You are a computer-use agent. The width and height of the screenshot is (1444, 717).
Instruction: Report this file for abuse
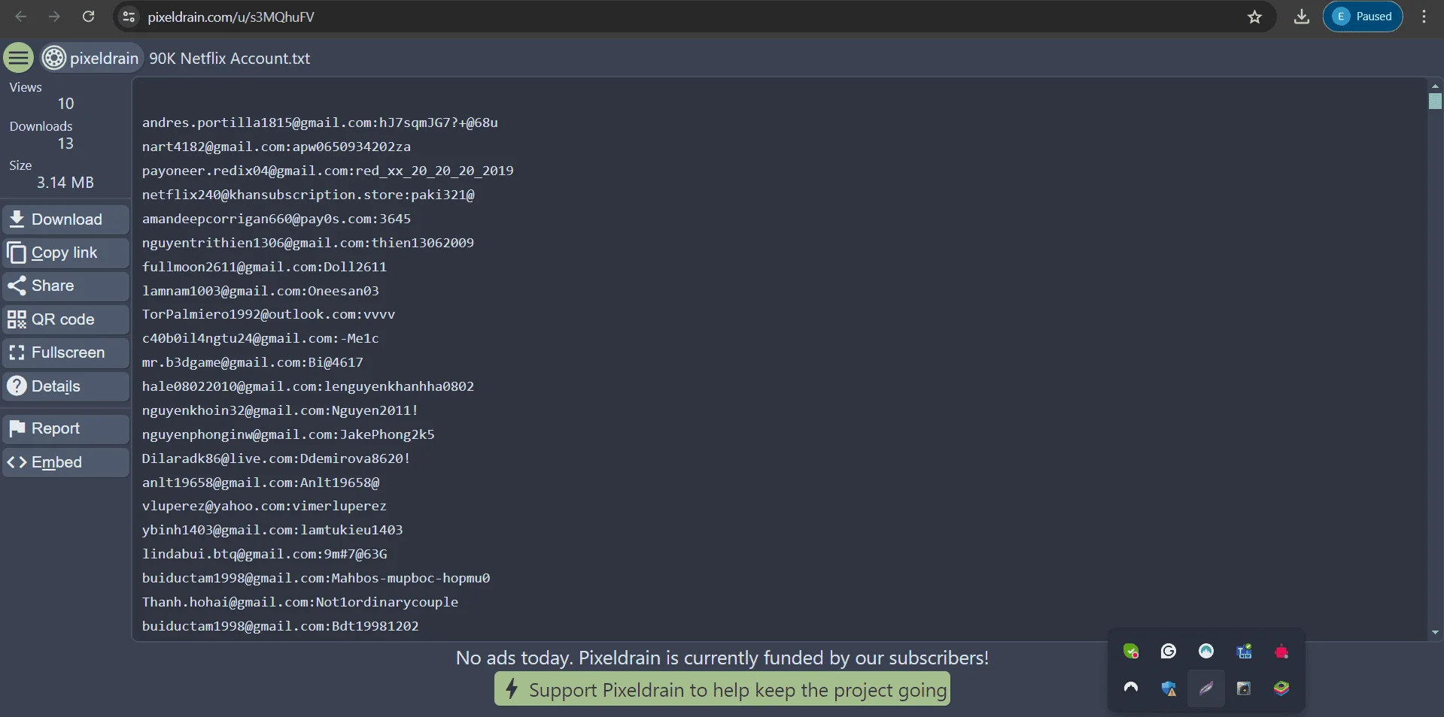coord(65,428)
